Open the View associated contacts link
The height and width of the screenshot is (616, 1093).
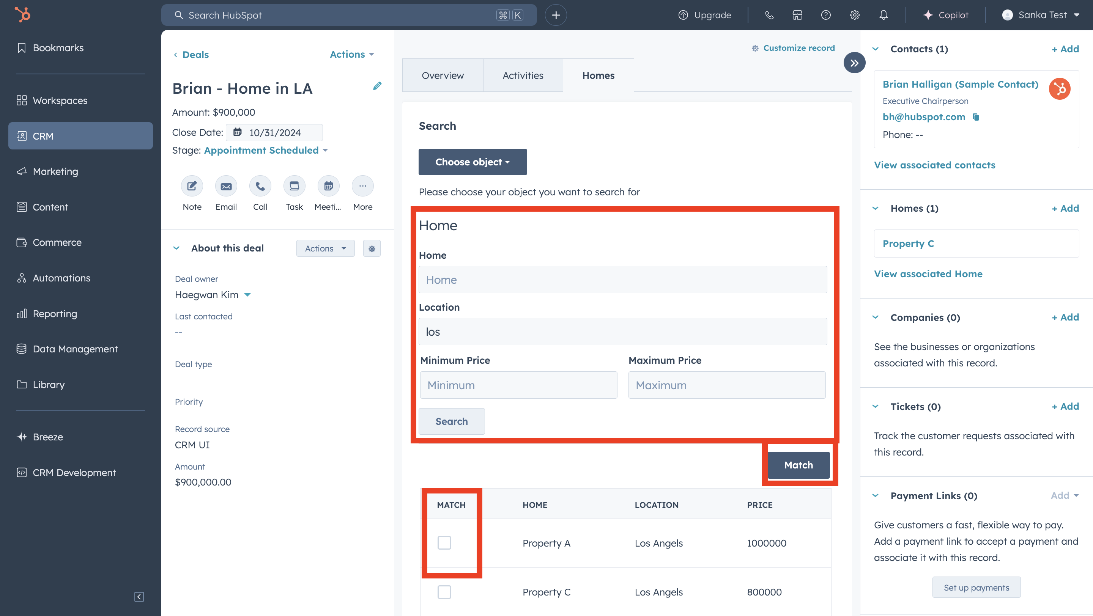tap(934, 165)
